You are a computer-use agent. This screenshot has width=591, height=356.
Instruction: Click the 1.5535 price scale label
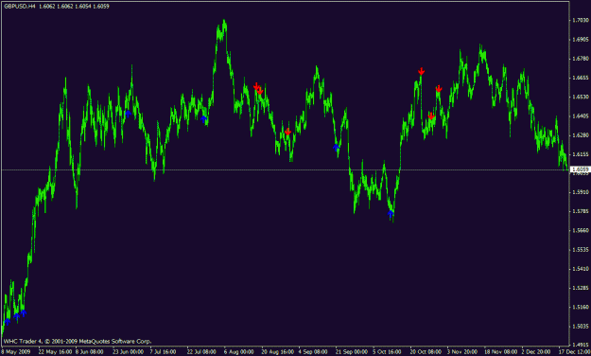(581, 250)
